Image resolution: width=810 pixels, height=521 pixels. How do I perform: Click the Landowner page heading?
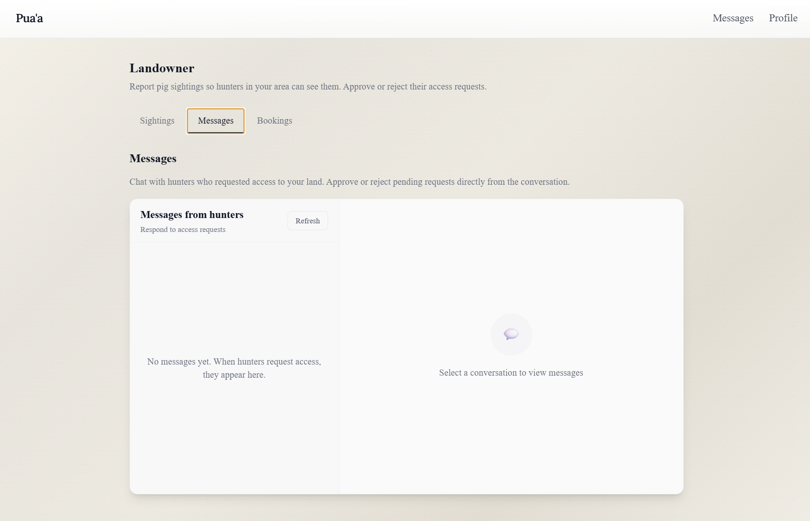tap(162, 68)
